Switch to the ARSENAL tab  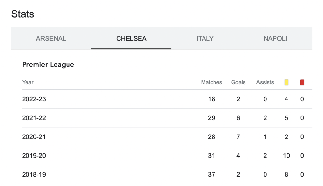coord(51,38)
